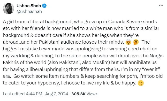The height and width of the screenshot is (101, 167).
Task: Click the Aug 7, 2024 date
Action: click(57, 94)
